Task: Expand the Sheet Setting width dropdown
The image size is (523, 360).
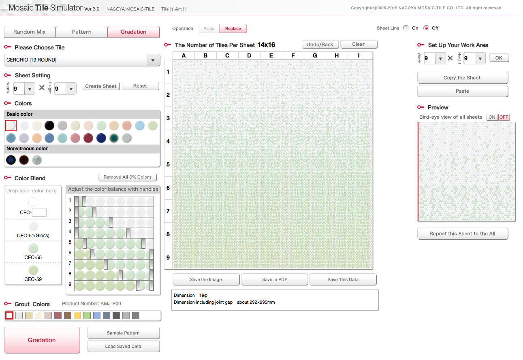Action: [x=30, y=89]
